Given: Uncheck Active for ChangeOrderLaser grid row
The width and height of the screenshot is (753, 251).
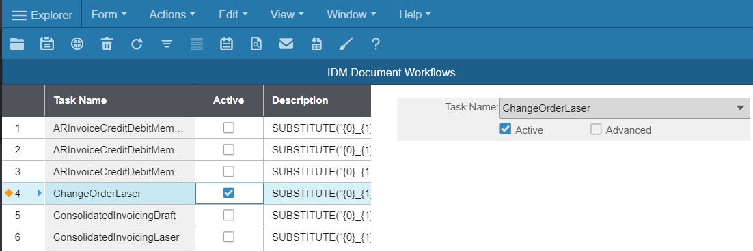Looking at the screenshot, I should pyautogui.click(x=229, y=193).
